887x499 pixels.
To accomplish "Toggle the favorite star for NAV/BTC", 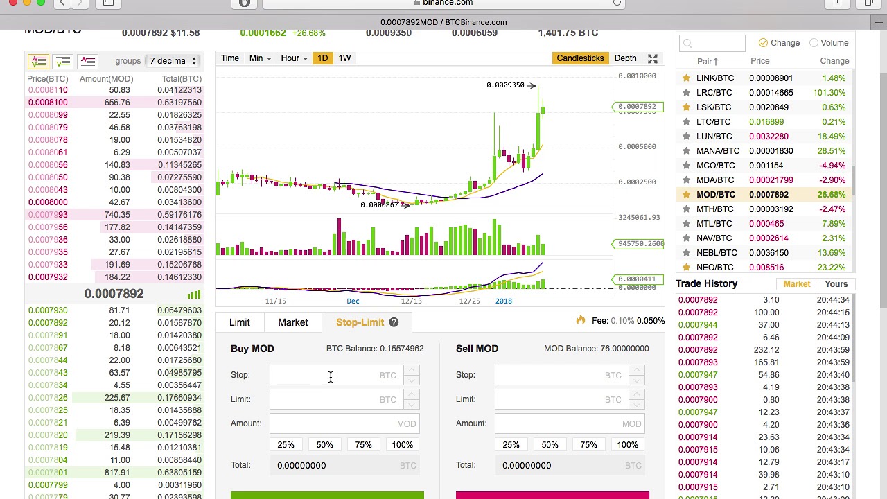I will pos(686,238).
